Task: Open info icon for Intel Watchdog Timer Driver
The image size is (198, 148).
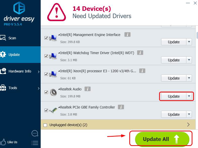Action: pos(140,53)
